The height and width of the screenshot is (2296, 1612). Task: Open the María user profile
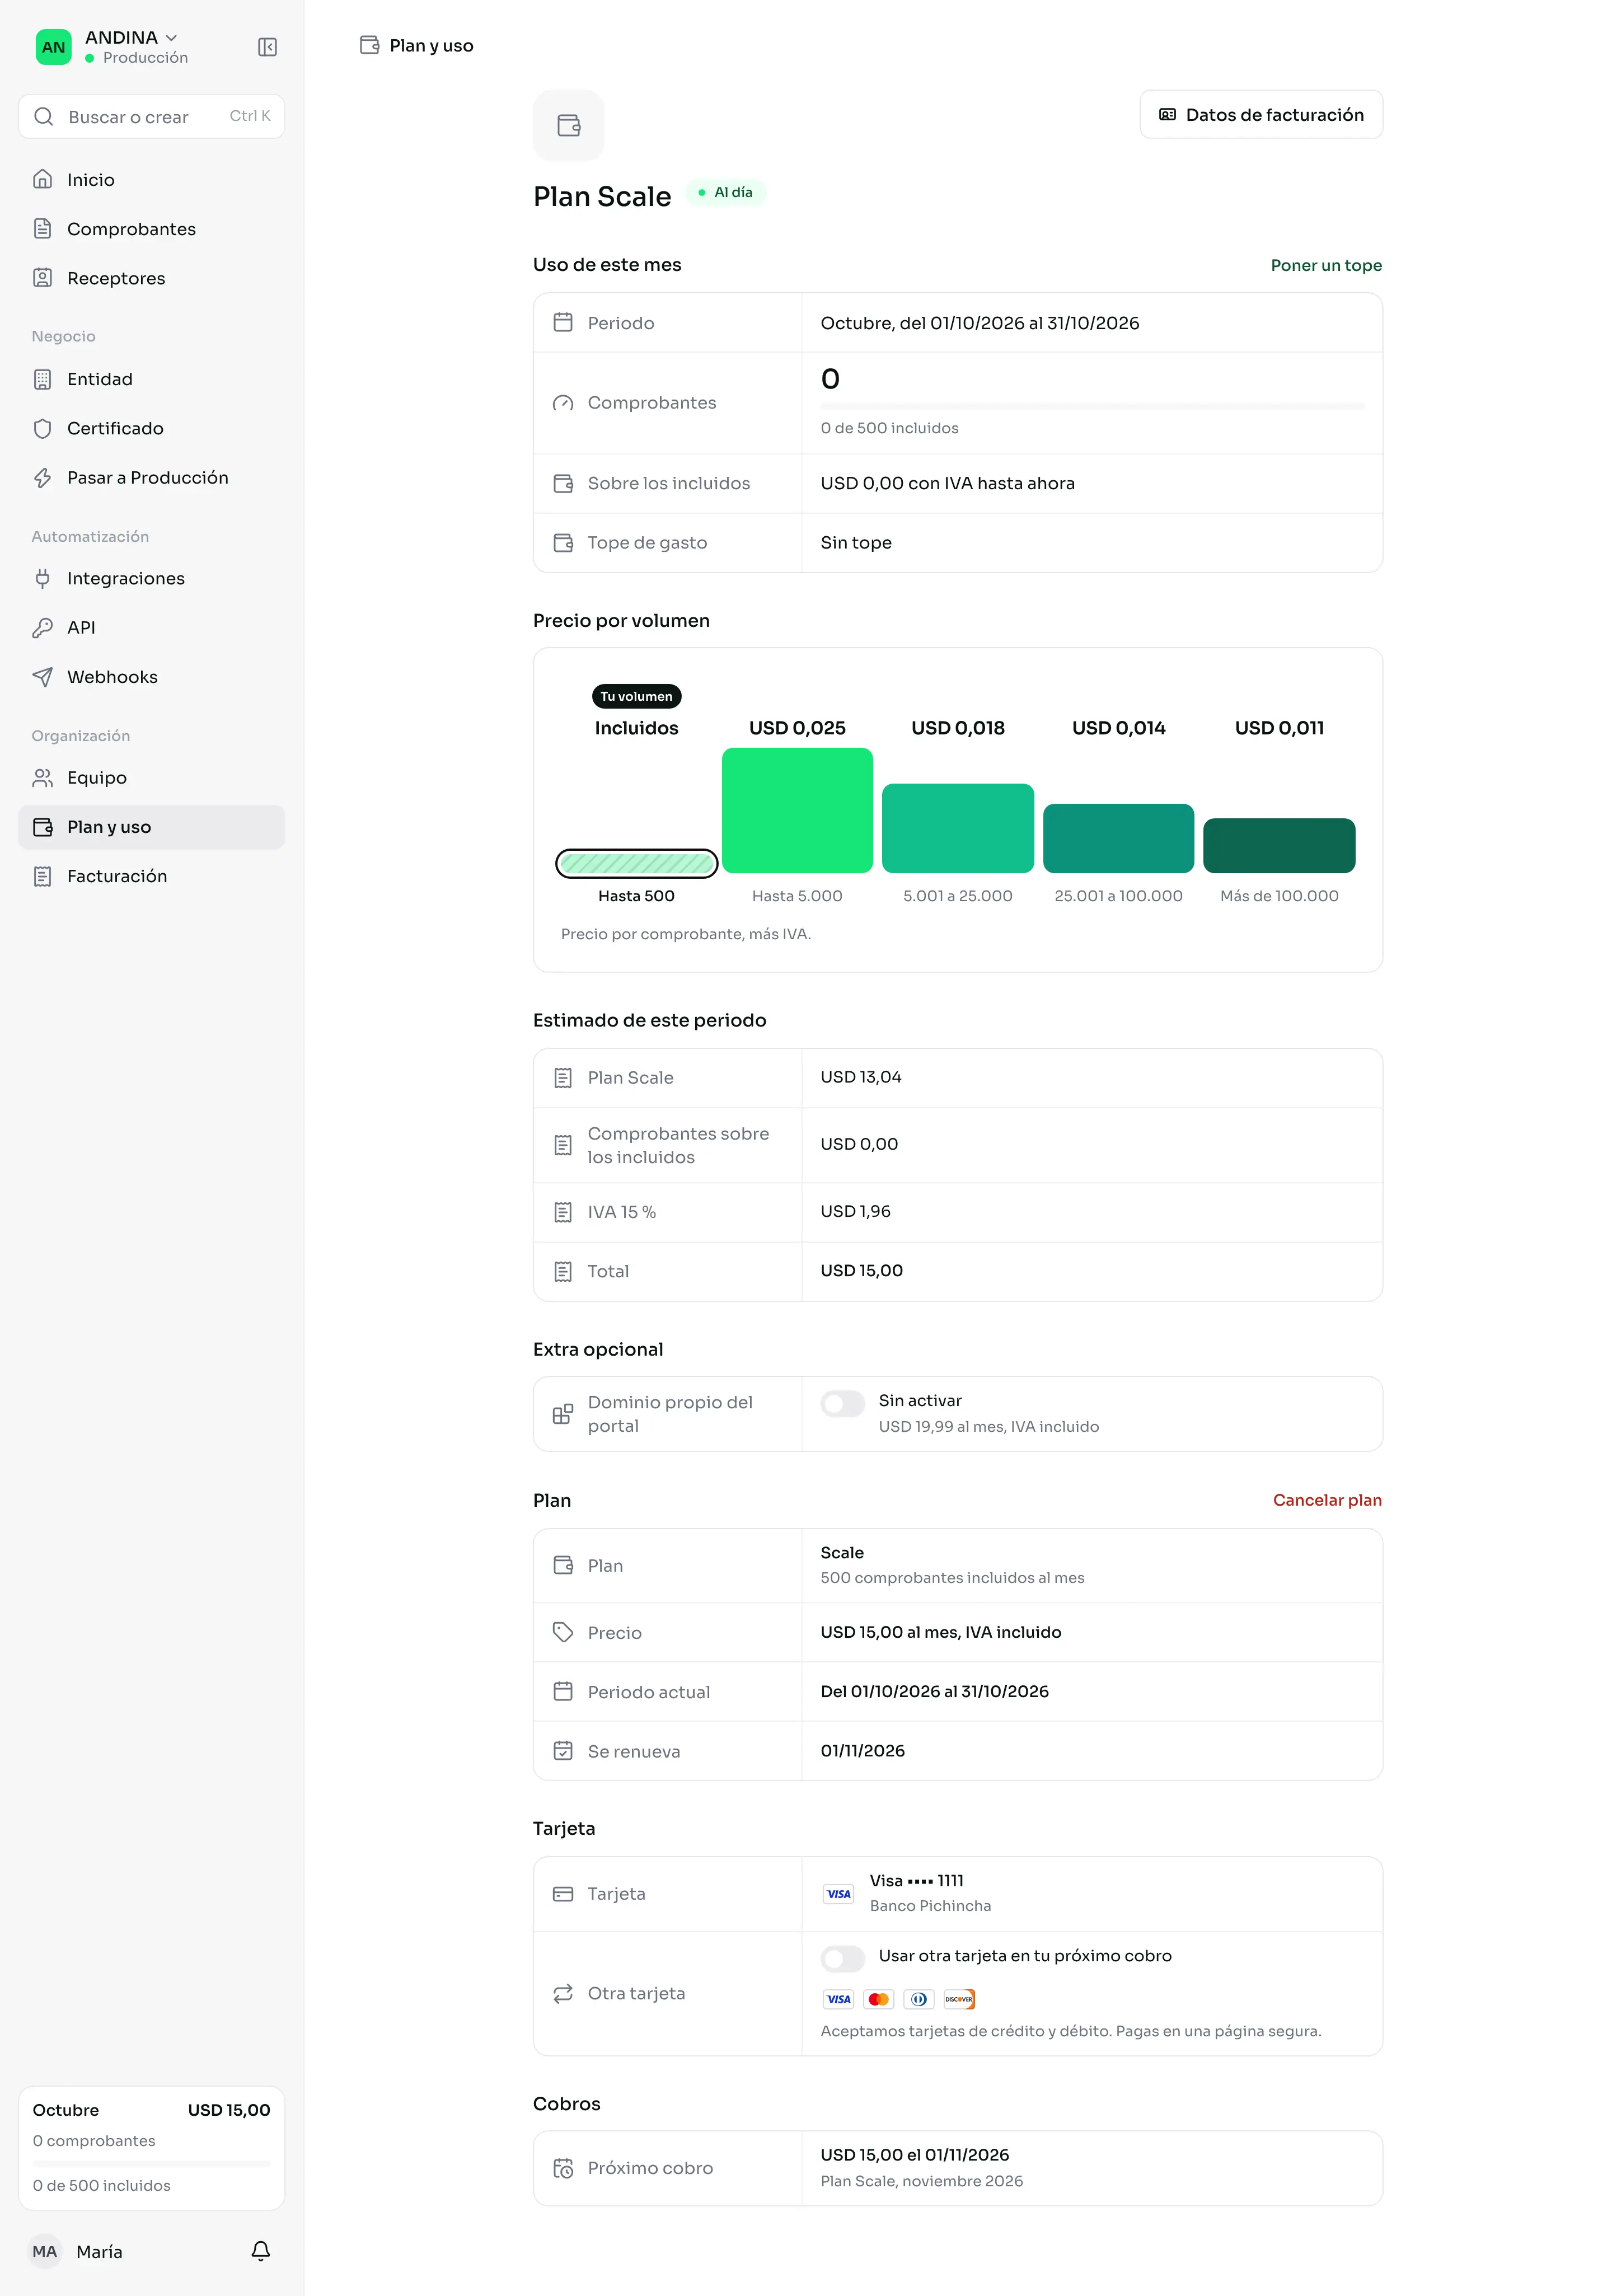(x=77, y=2251)
